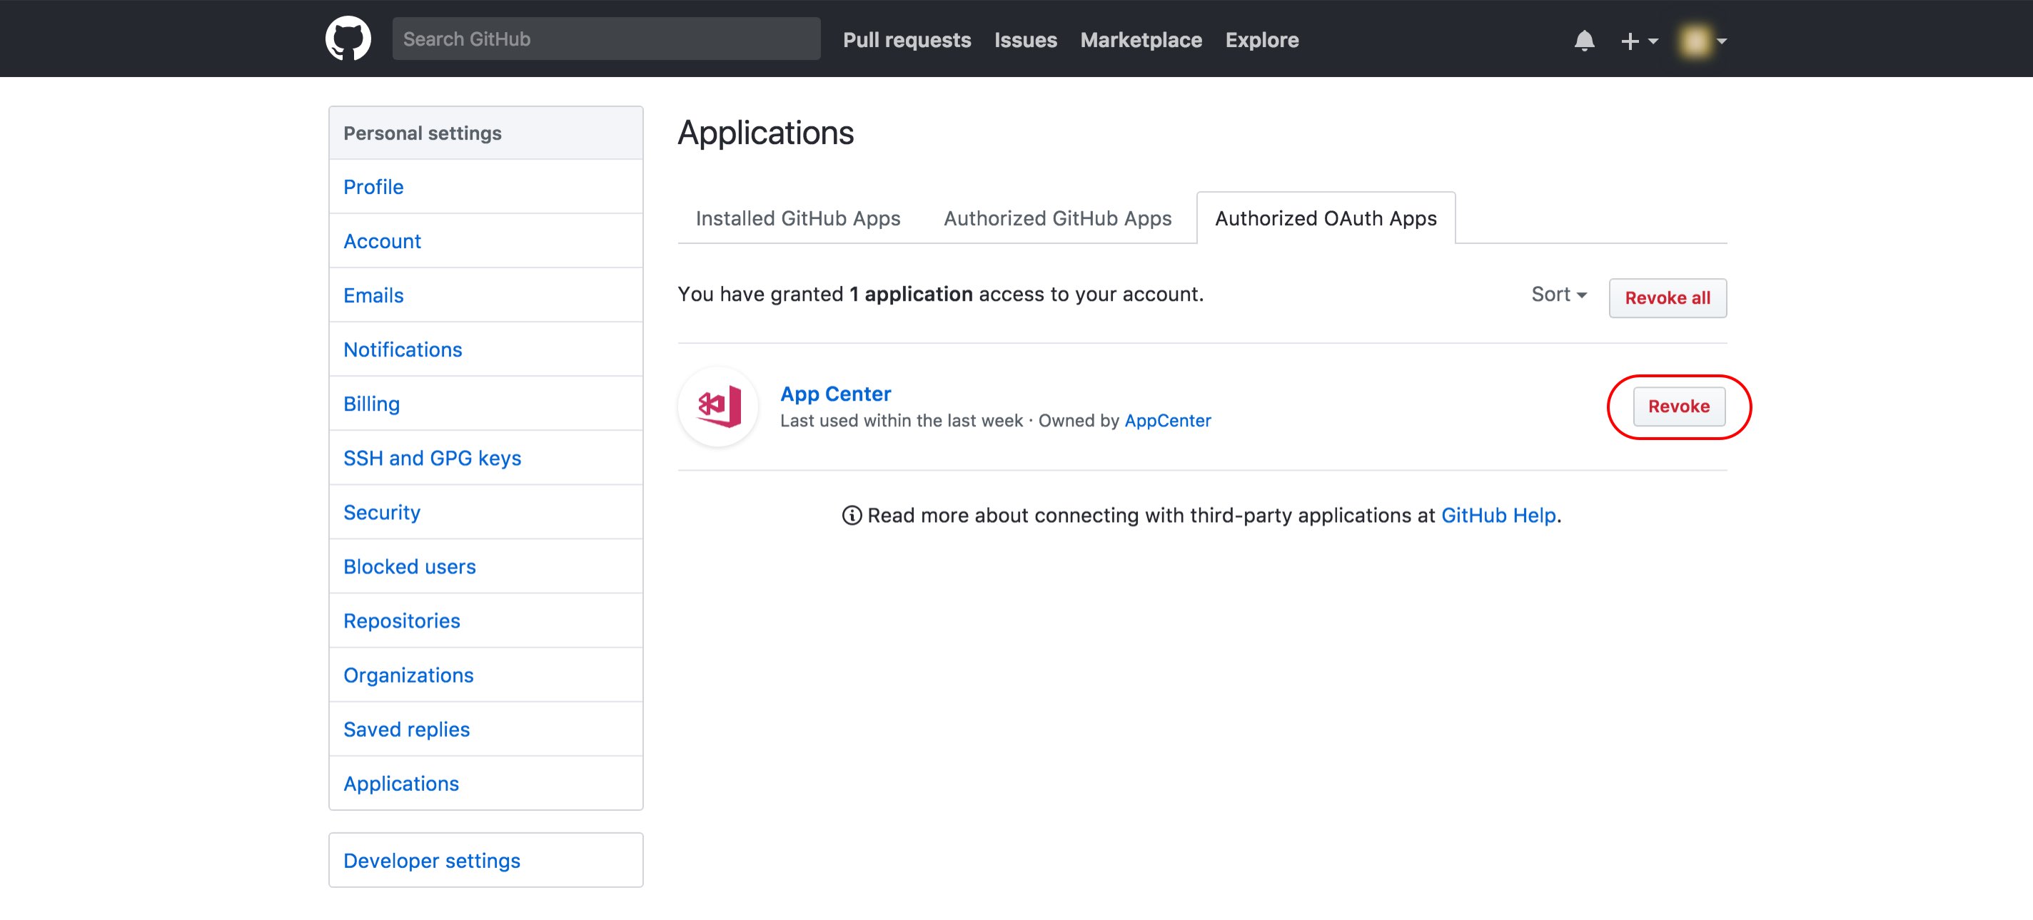The width and height of the screenshot is (2033, 920).
Task: Select the Installed GitHub Apps tab
Action: click(x=797, y=218)
